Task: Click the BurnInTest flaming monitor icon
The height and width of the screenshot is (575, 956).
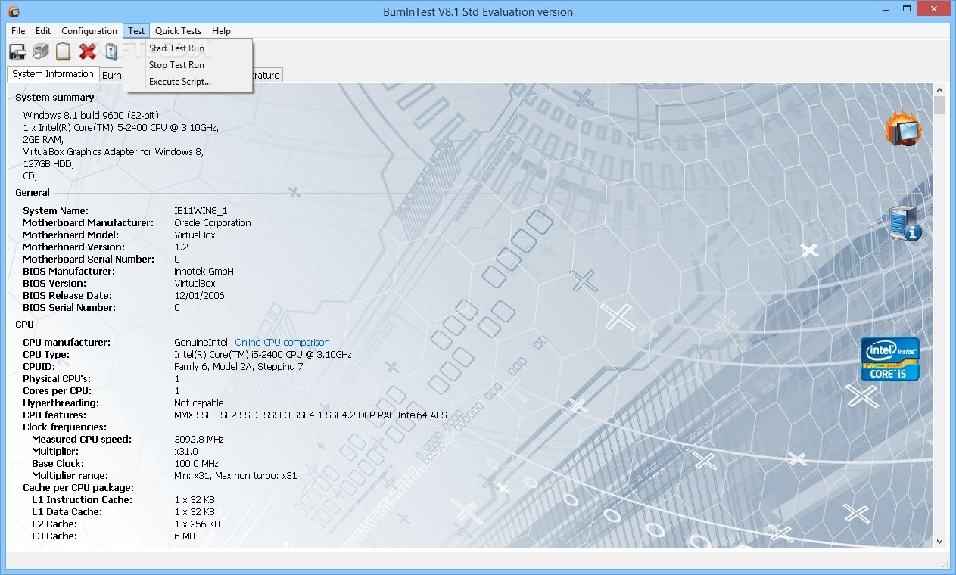Action: 903,129
